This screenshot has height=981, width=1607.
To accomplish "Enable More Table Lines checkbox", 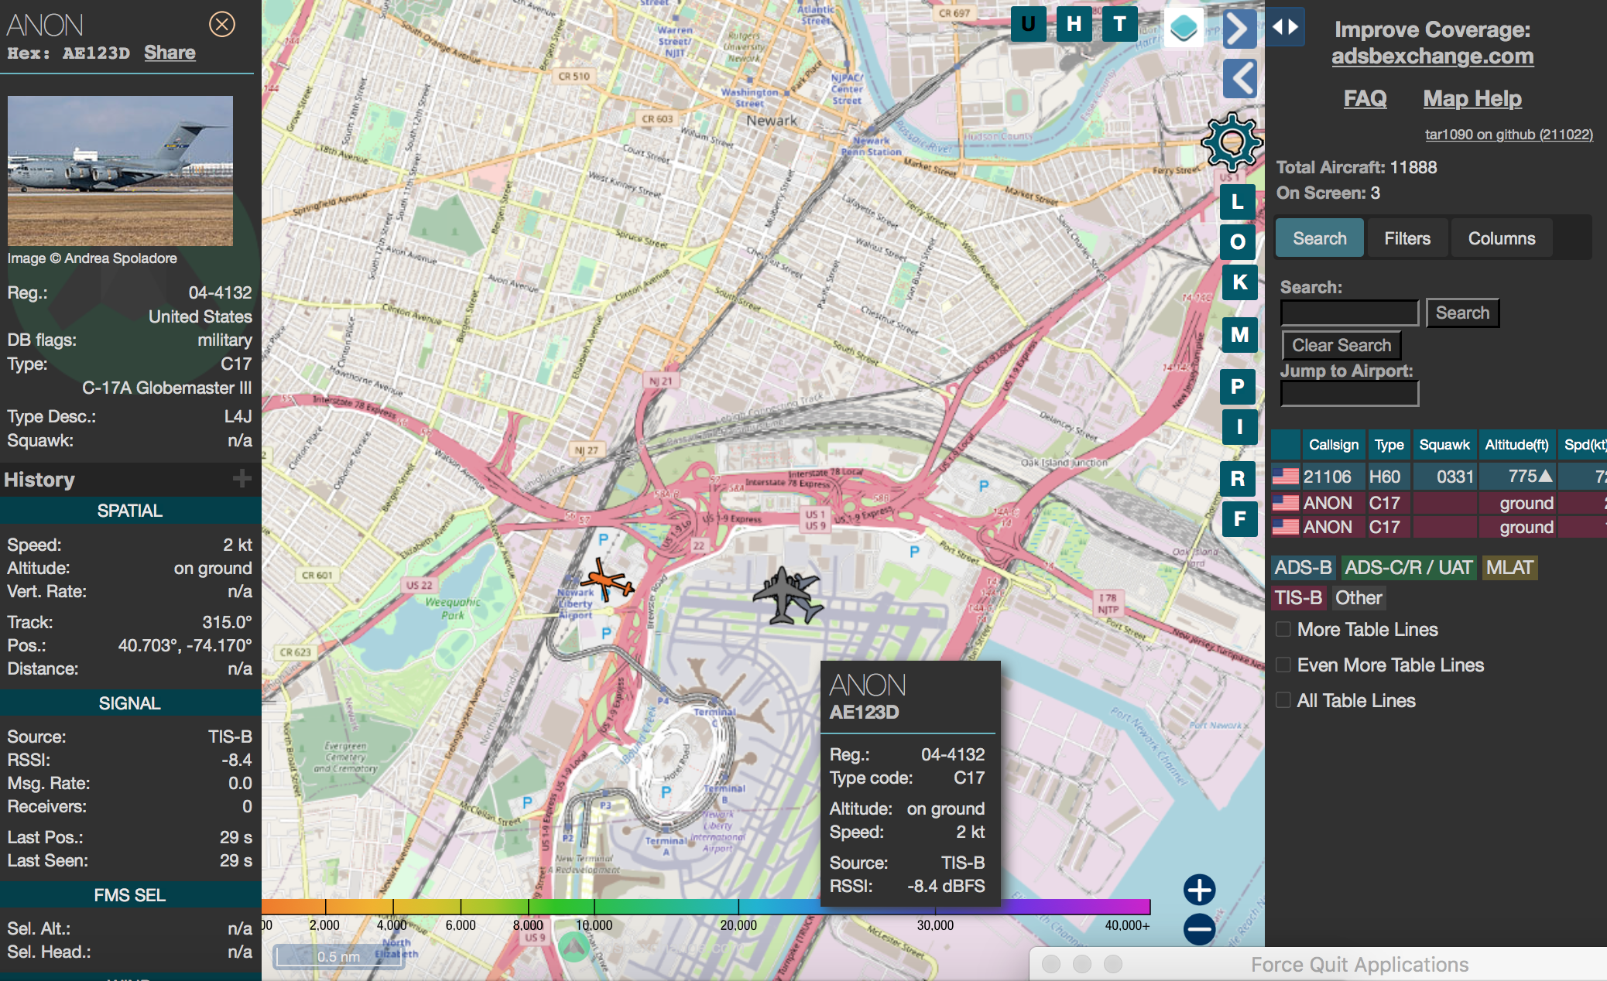I will pos(1283,629).
